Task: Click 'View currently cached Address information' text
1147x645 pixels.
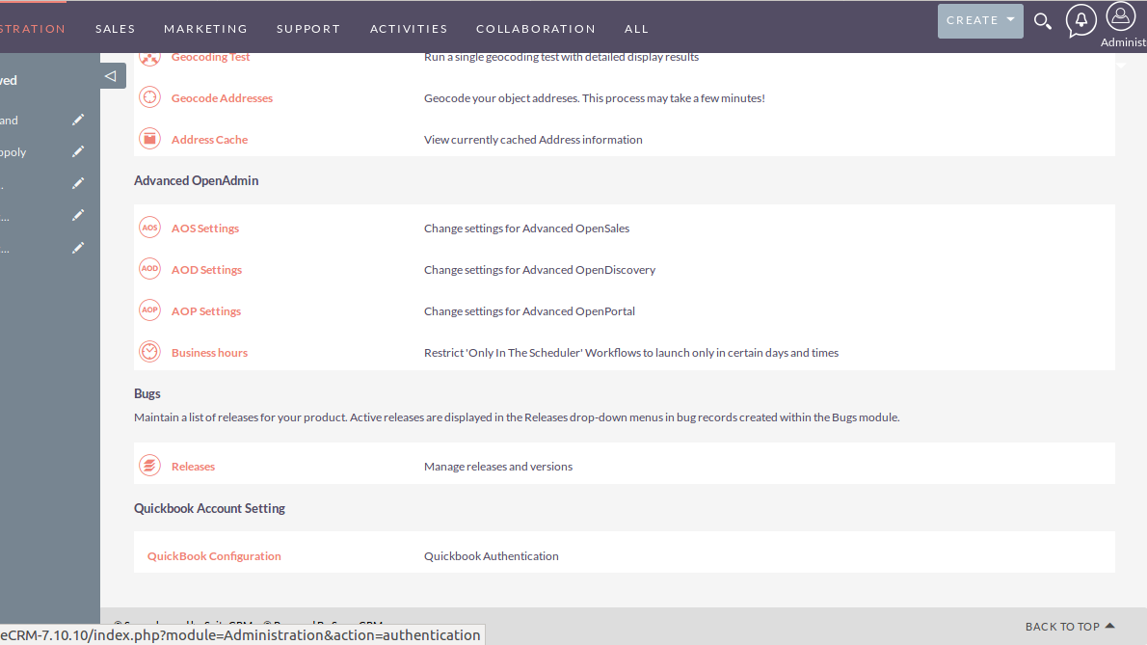Action: pos(533,140)
